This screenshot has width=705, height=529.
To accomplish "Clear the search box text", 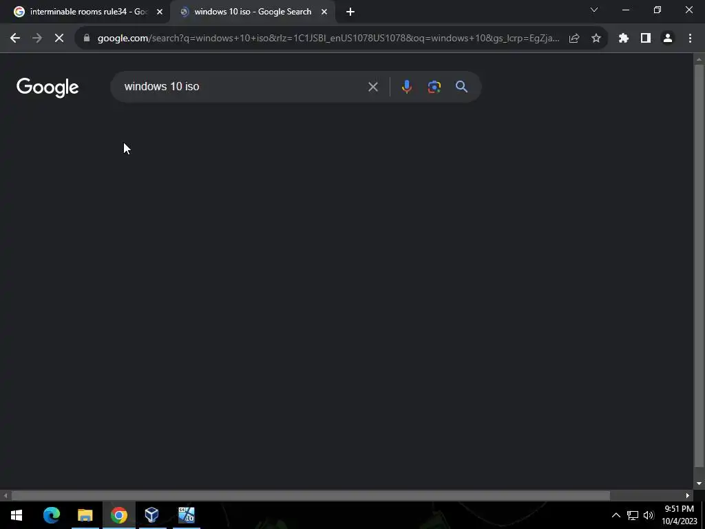I will click(x=373, y=87).
